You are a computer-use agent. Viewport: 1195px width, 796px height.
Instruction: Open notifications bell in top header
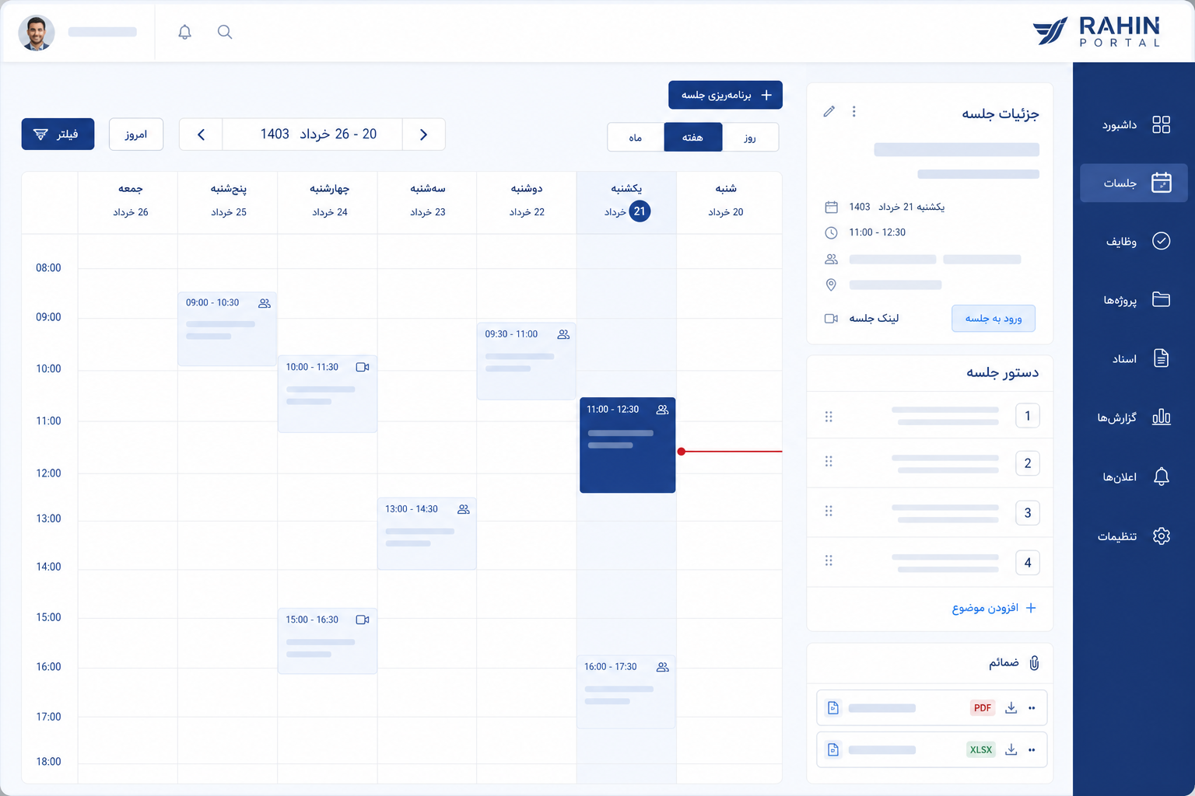tap(184, 32)
